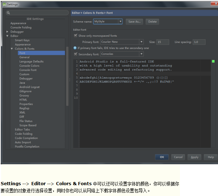Select Android Logcat in settings tree

coord(29,87)
